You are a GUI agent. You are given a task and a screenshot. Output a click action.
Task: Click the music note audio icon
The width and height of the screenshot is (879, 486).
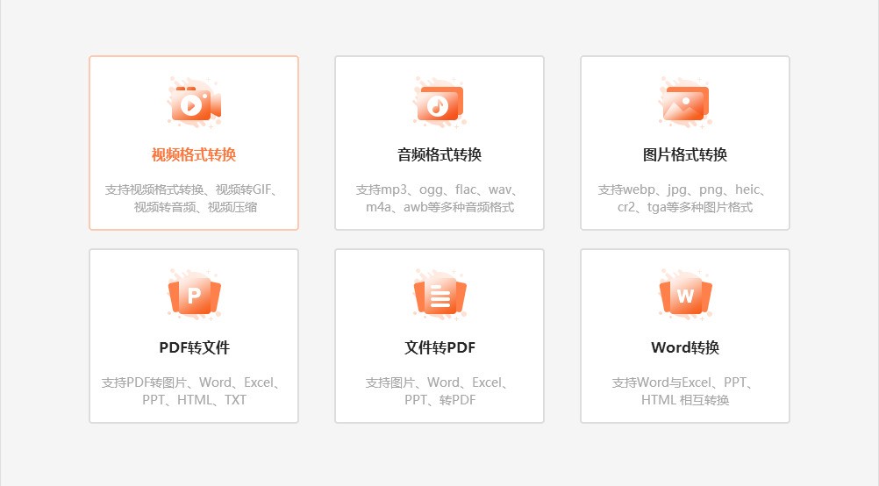tap(439, 104)
